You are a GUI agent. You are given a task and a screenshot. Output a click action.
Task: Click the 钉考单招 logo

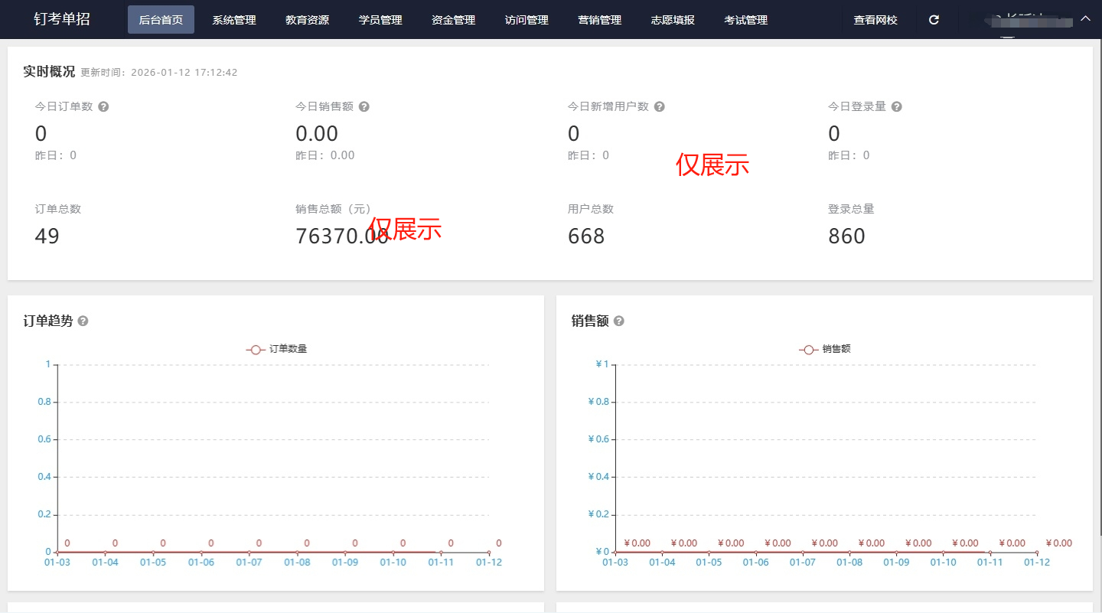click(x=62, y=20)
